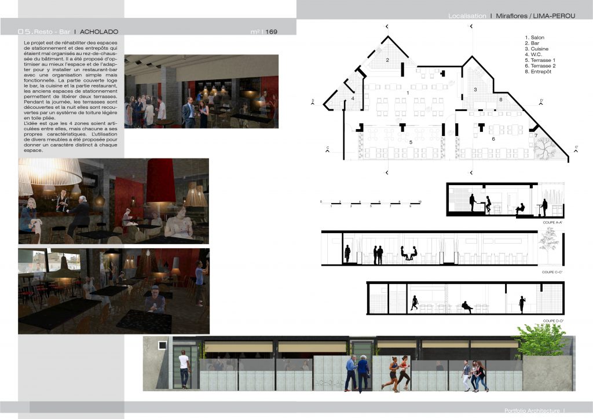Select the dining room render with photographer
593x419 pixels.
[114, 291]
